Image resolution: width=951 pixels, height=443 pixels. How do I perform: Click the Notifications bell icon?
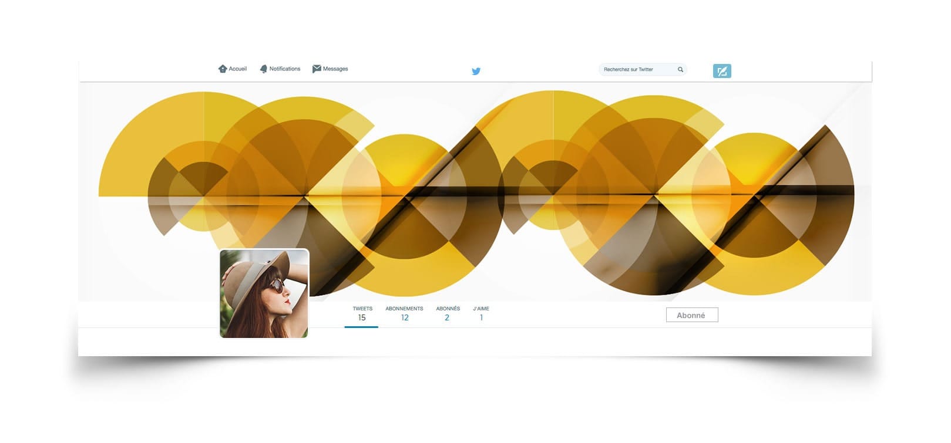click(x=264, y=69)
